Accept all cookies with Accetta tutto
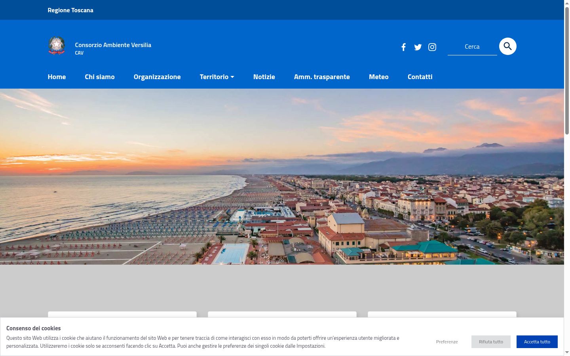The height and width of the screenshot is (356, 570). (537, 342)
